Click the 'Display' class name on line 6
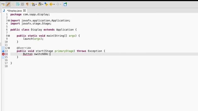The height and width of the screenshot is (111, 198). click(x=37, y=30)
